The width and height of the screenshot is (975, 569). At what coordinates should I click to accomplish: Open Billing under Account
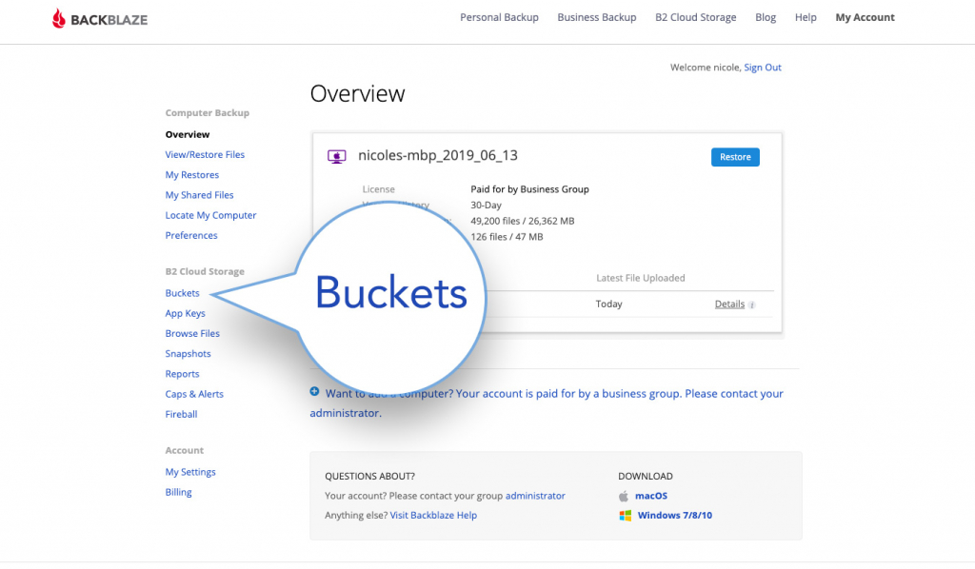[x=178, y=492]
